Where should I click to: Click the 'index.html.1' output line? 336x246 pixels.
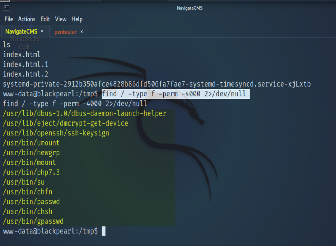coord(26,64)
